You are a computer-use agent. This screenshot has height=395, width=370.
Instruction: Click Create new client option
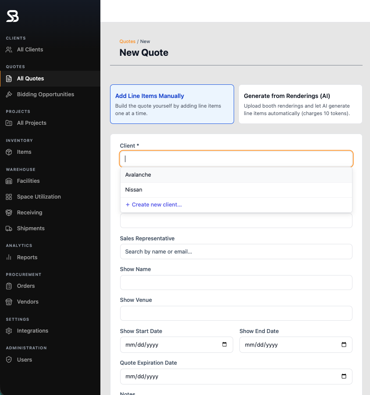[x=236, y=205]
